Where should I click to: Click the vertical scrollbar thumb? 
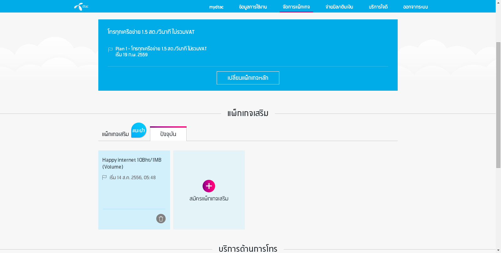tap(498, 105)
